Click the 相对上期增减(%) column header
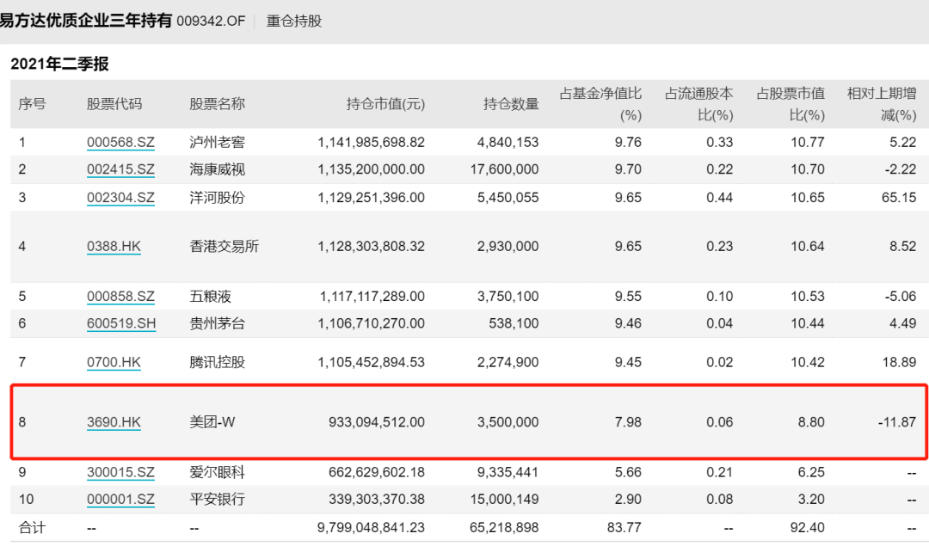Viewport: 929px width, 546px height. click(883, 104)
